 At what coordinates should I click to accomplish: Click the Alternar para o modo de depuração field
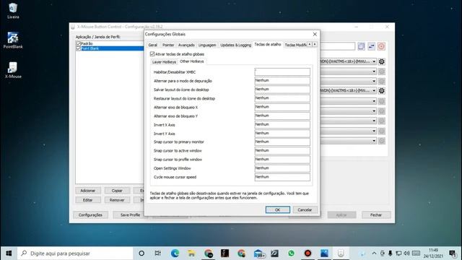click(x=282, y=80)
